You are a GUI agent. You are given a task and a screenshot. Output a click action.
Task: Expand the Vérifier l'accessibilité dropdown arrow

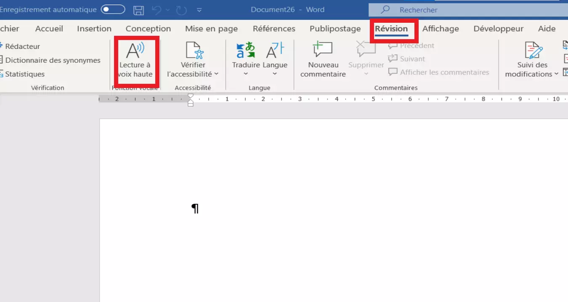[216, 74]
